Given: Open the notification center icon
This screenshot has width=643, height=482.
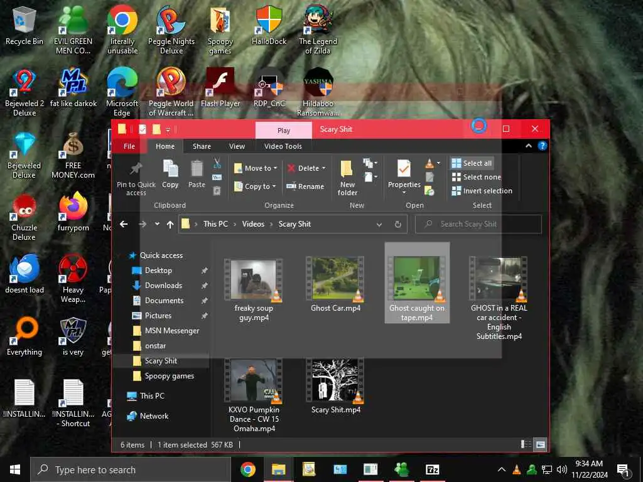Looking at the screenshot, I should (x=623, y=471).
